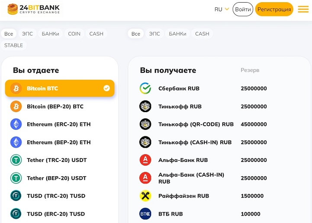Viewport: 312px width, 223px height.
Task: Click the Тинькофф (QR-CODE) crest icon
Action: click(145, 124)
